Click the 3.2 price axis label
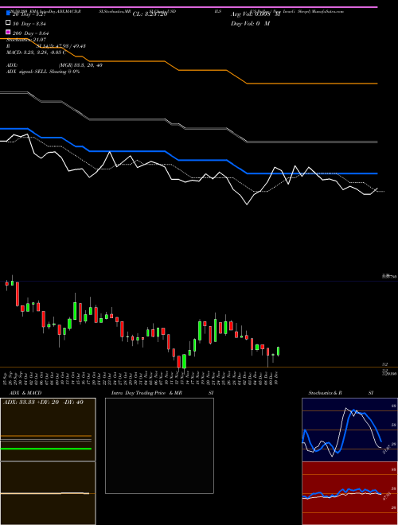 pos(385,364)
